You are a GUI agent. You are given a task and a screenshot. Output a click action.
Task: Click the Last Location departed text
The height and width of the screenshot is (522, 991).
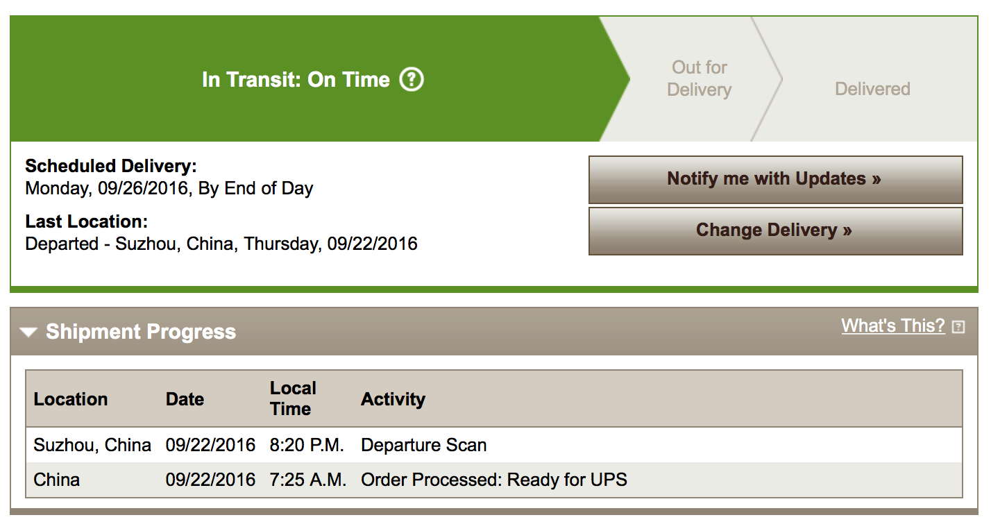tap(221, 244)
